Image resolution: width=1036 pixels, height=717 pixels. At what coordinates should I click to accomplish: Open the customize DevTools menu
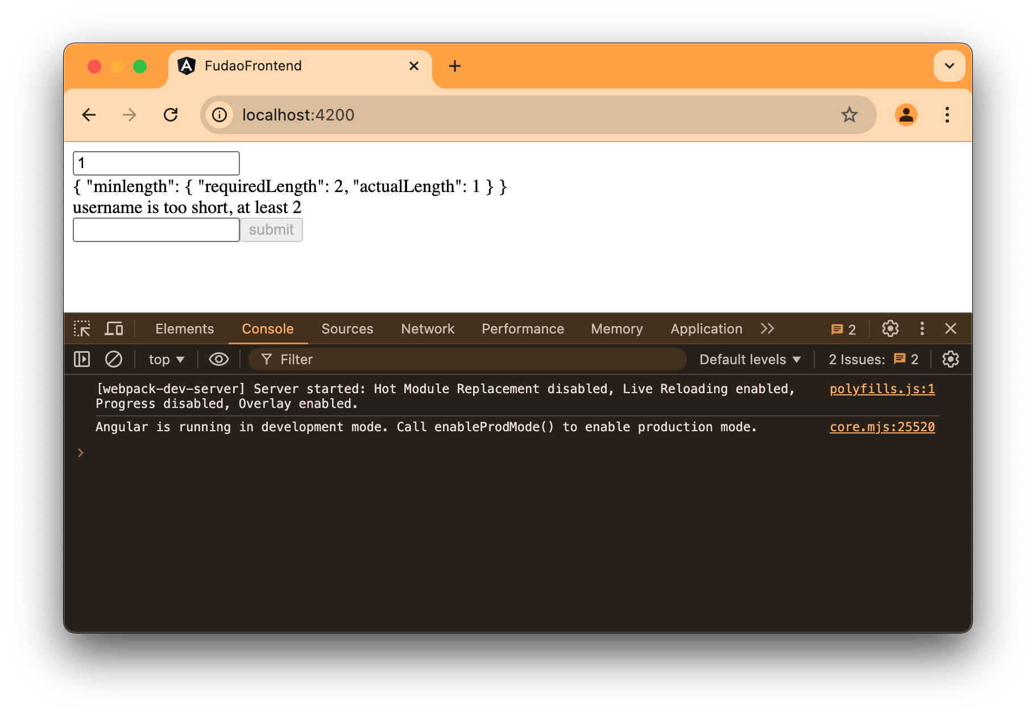(x=922, y=328)
